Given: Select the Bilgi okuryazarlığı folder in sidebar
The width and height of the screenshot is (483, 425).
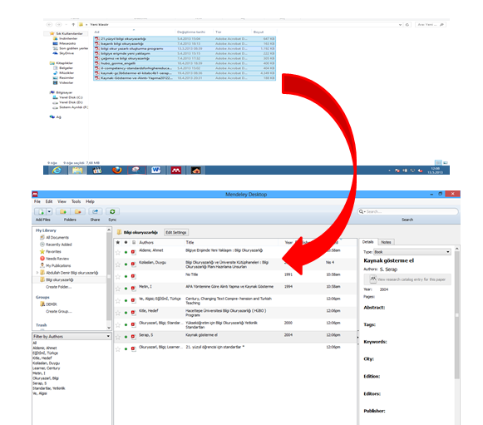Looking at the screenshot, I should (60, 279).
